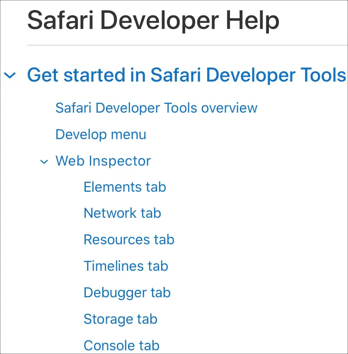View the Debugger tab help topic
Screen dimensions: 348x354
(x=127, y=293)
